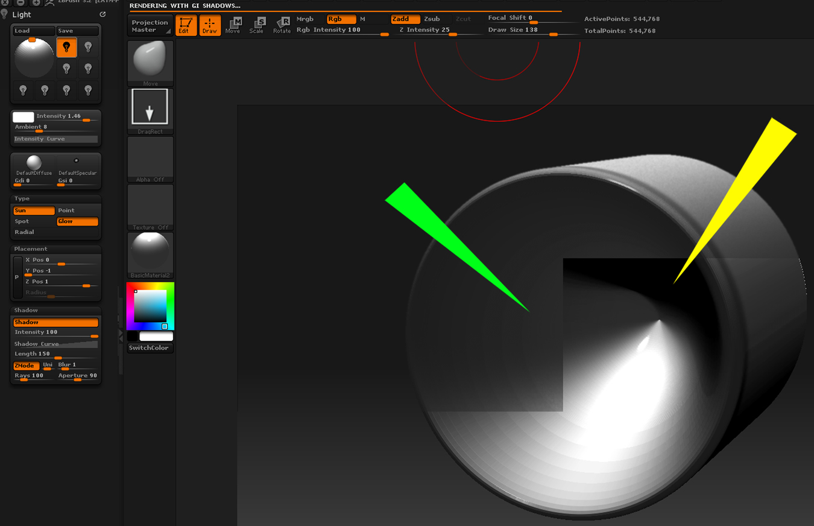
Task: Select the Scale transform icon
Action: 257,25
